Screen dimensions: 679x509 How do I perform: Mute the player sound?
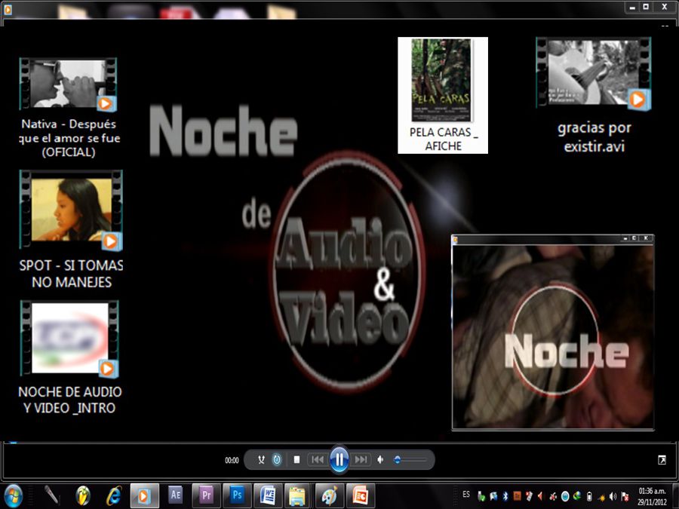click(x=380, y=459)
